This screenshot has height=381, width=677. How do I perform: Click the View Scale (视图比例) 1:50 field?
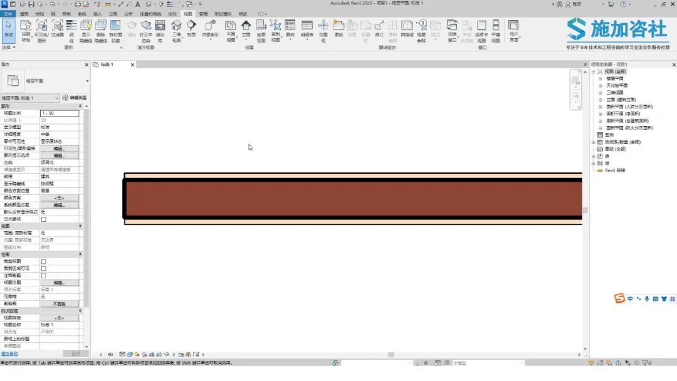[59, 113]
